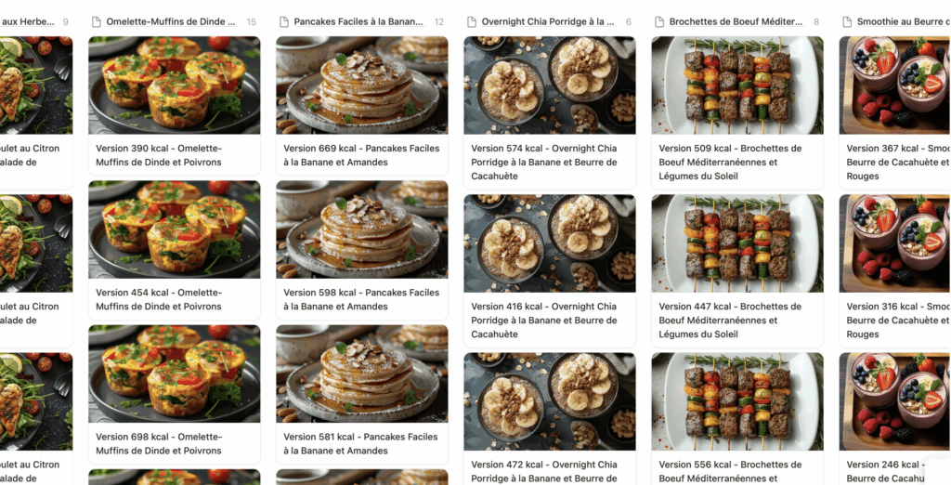
Task: Open Version 367 kcal Smoothie card
Action: tap(895, 113)
